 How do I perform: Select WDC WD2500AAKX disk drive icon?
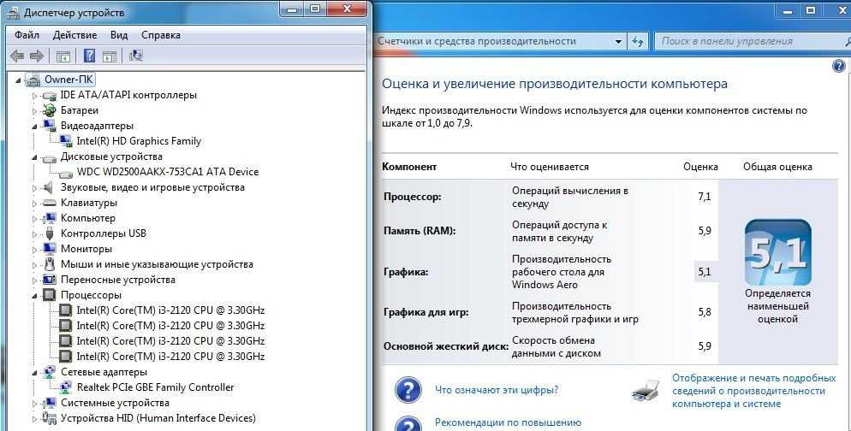[66, 173]
